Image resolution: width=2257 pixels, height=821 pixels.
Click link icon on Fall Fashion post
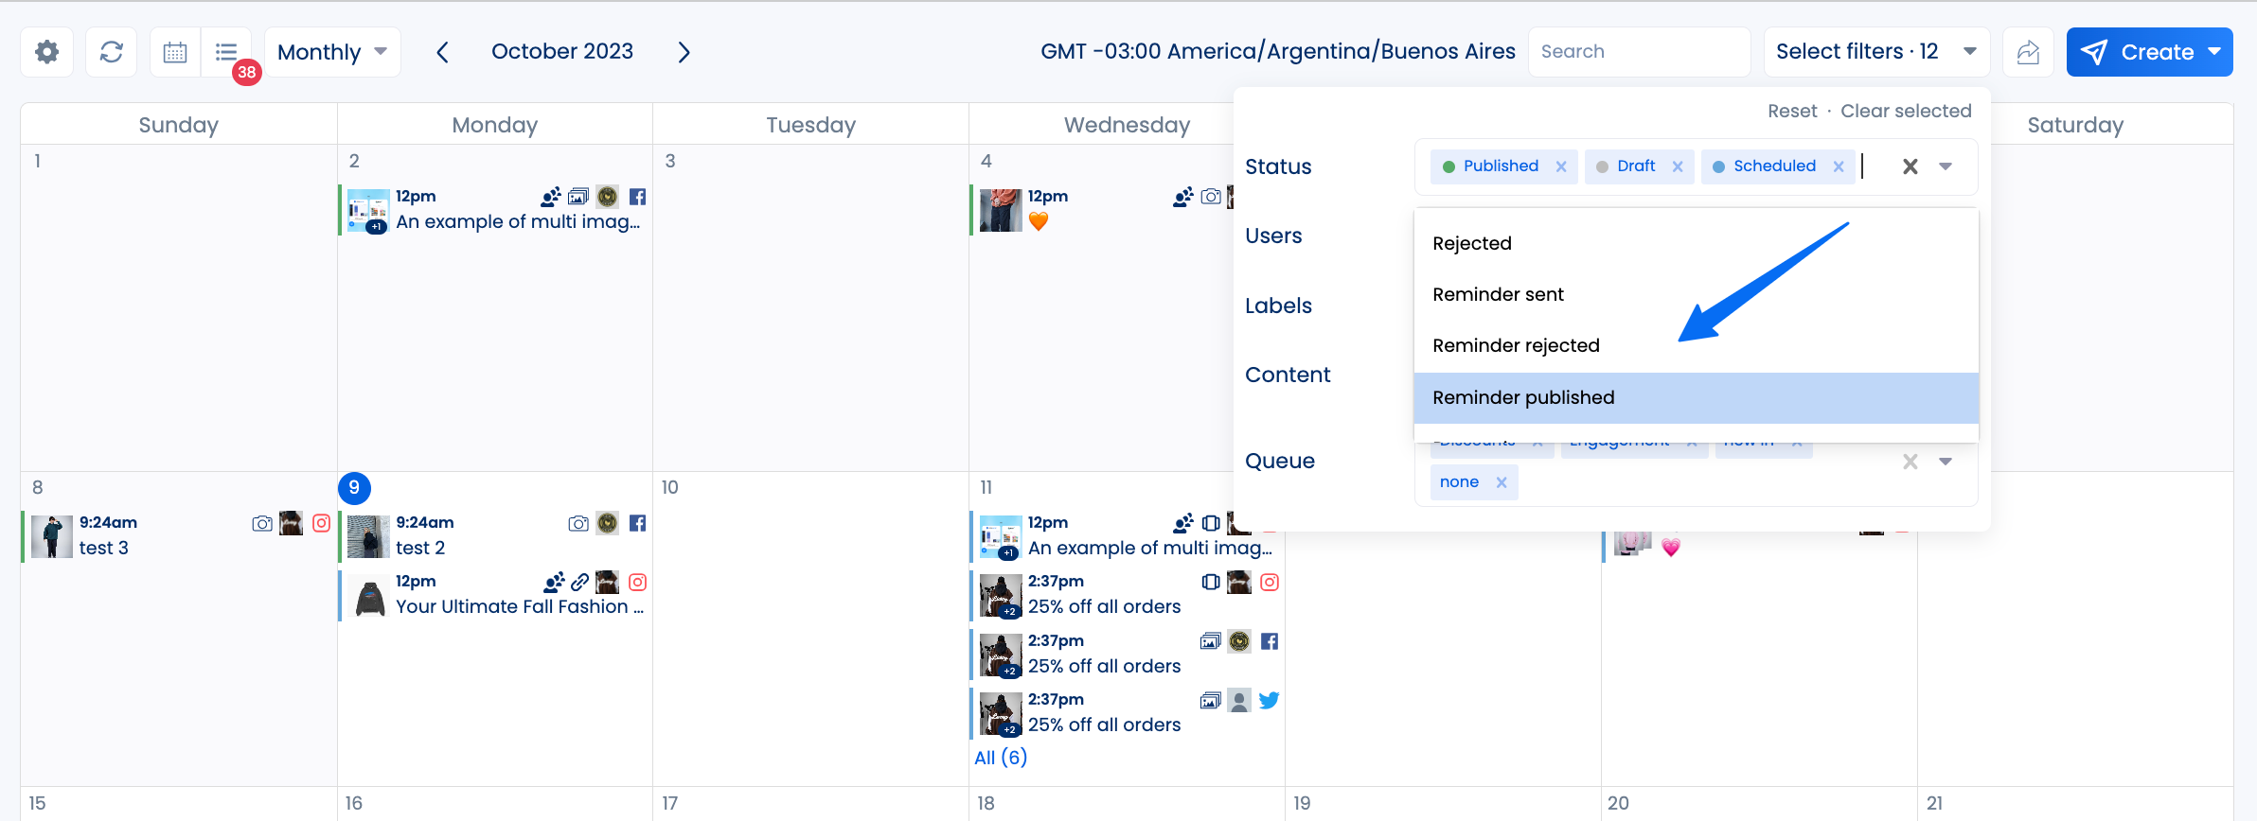tap(580, 582)
